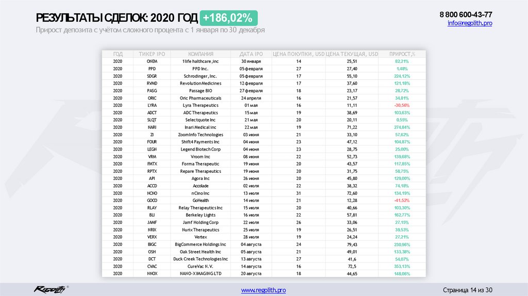Click the 353,13% growth value for CureVac
528x296 pixels.
pos(402,267)
